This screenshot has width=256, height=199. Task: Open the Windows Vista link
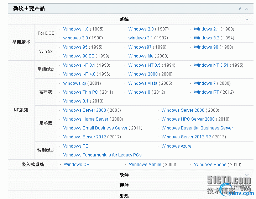pyautogui.click(x=143, y=83)
